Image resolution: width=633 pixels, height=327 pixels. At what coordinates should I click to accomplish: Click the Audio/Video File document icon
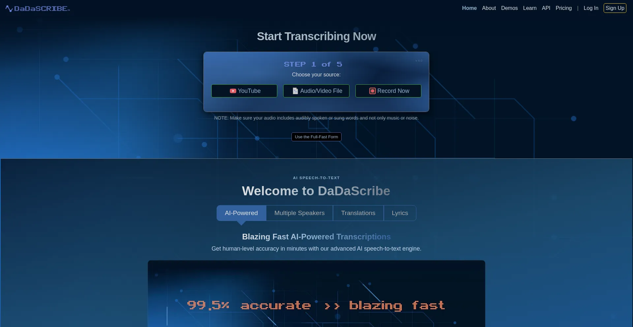click(x=295, y=91)
